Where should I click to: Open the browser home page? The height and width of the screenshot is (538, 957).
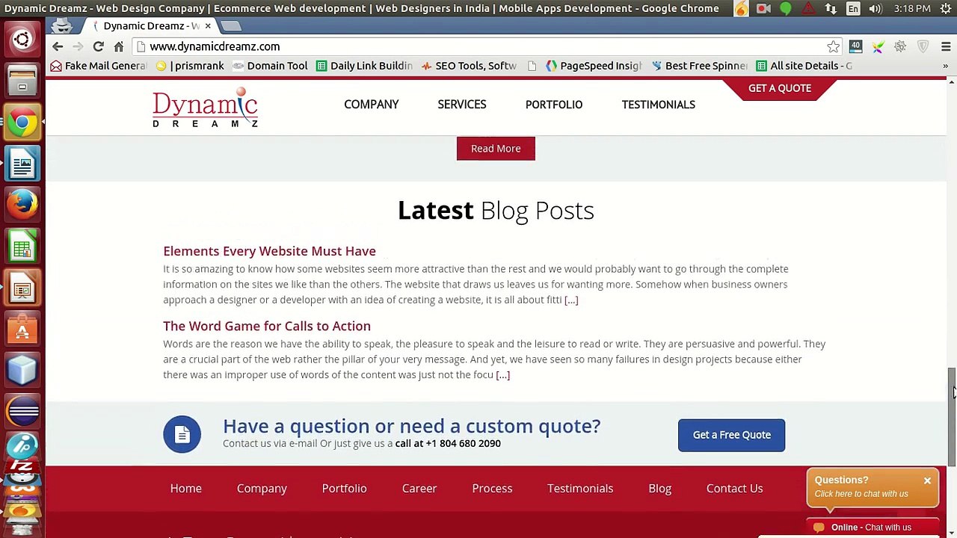119,46
